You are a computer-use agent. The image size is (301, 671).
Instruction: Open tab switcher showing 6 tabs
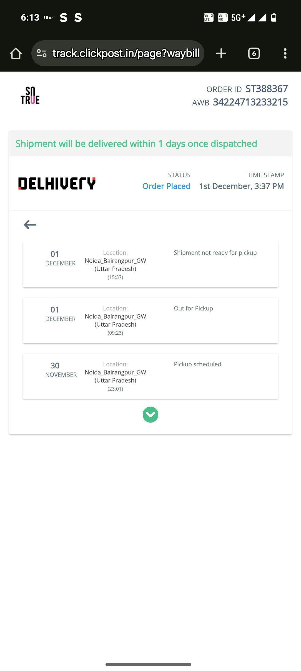point(254,53)
